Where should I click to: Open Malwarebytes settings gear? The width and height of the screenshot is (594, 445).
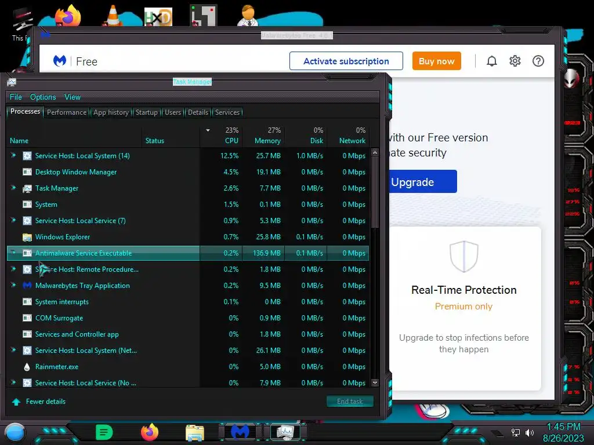515,61
